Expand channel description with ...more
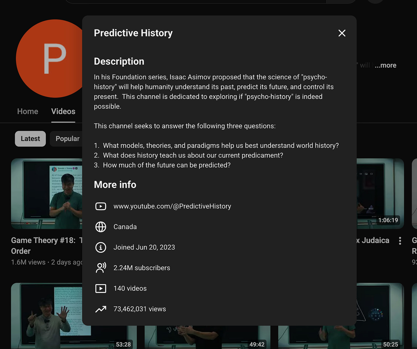Screen dimensions: 417x349 [385, 65]
